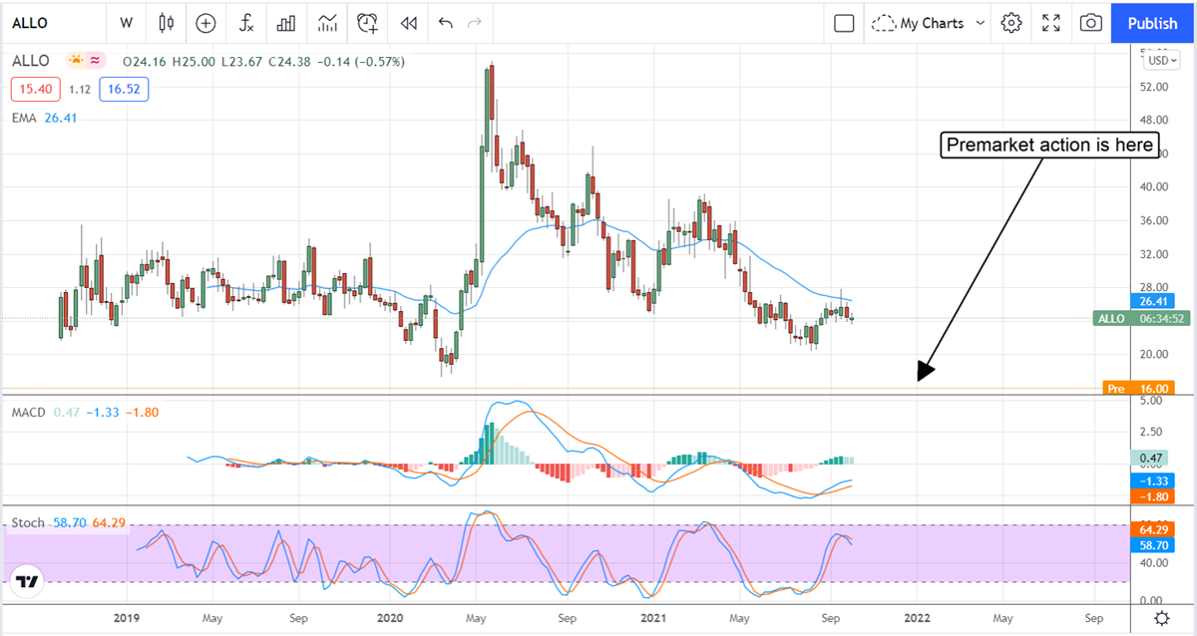Open axis settings gear at bottom right
Viewport: 1197px width, 636px height.
tap(1161, 619)
